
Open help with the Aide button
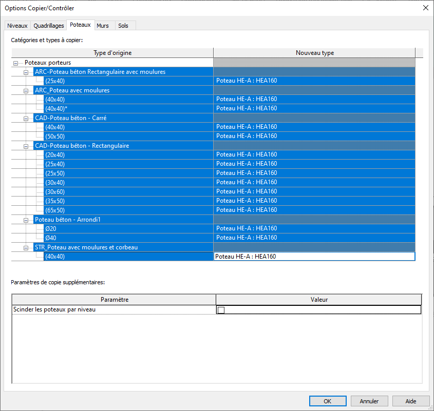point(411,401)
